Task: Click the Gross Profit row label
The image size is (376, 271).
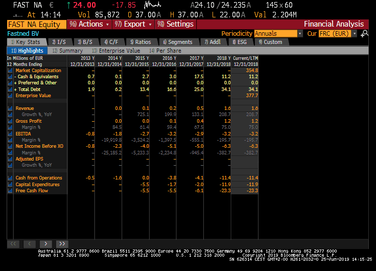Action: point(29,121)
